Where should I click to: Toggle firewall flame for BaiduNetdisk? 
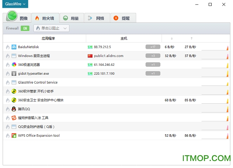click(x=7, y=47)
